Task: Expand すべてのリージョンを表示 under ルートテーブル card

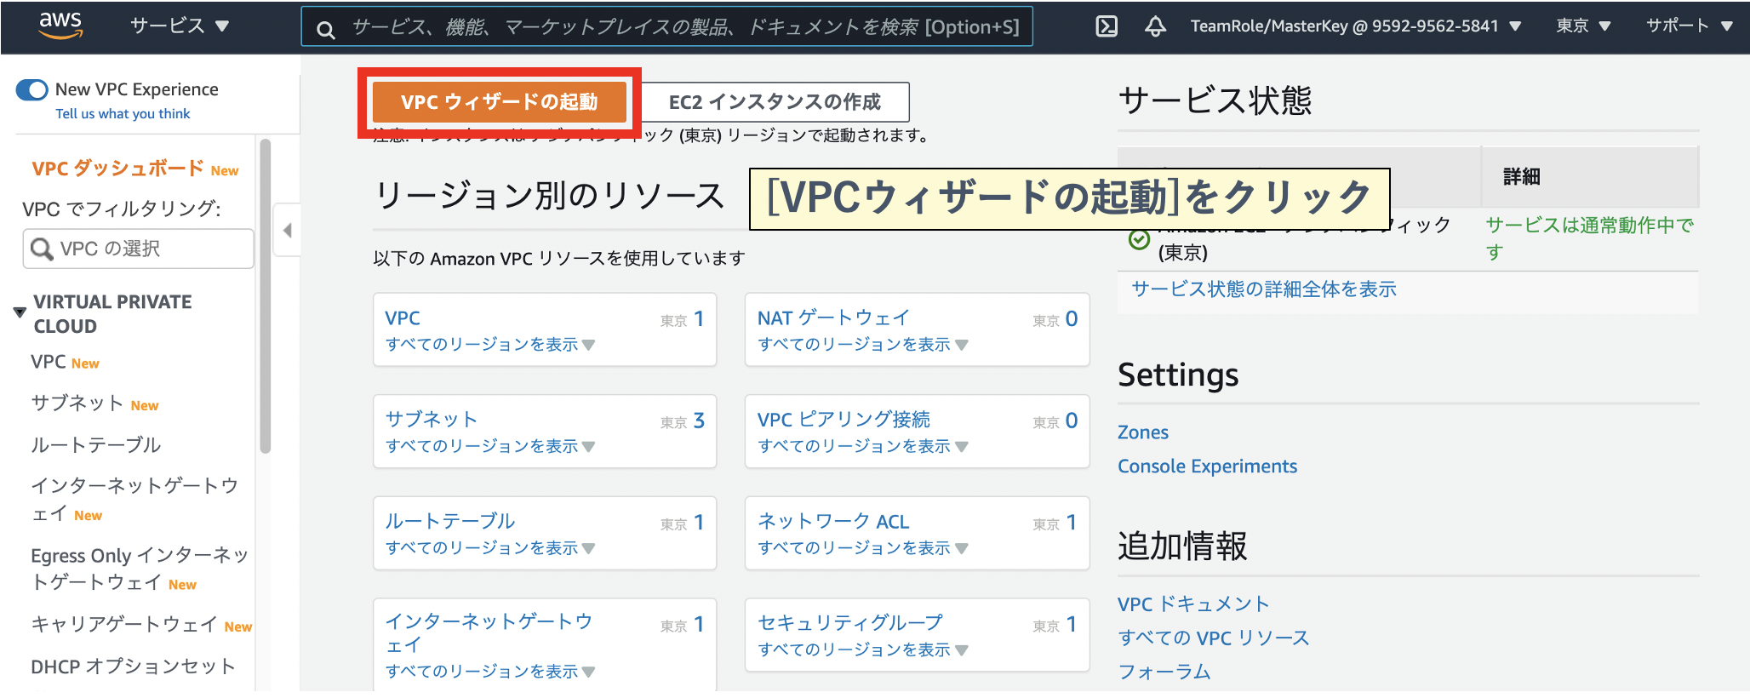Action: pos(490,548)
